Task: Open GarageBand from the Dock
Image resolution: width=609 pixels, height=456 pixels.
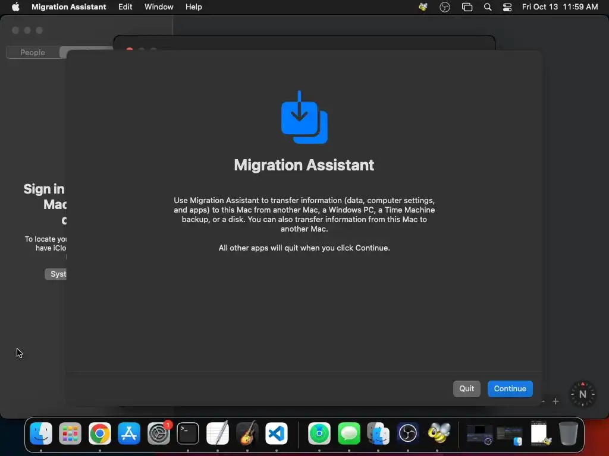Action: [247, 433]
